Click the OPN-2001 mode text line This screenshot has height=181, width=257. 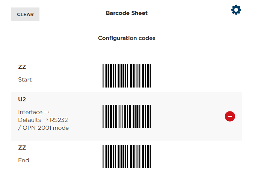click(x=44, y=128)
